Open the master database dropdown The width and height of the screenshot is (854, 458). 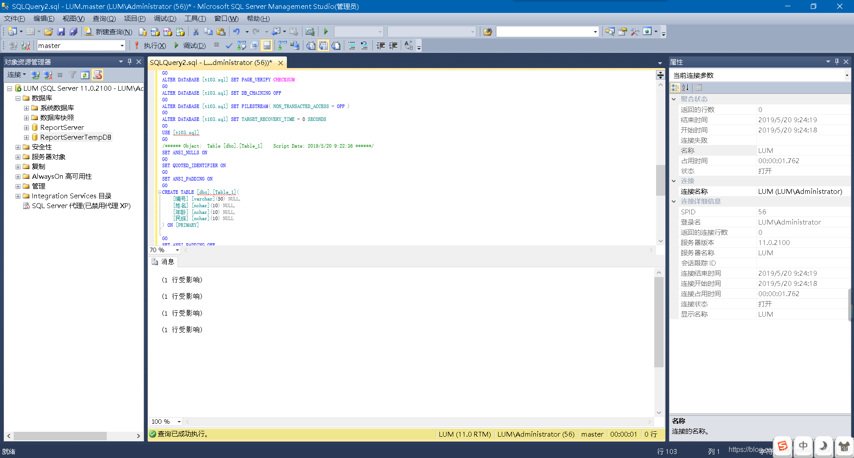click(122, 45)
